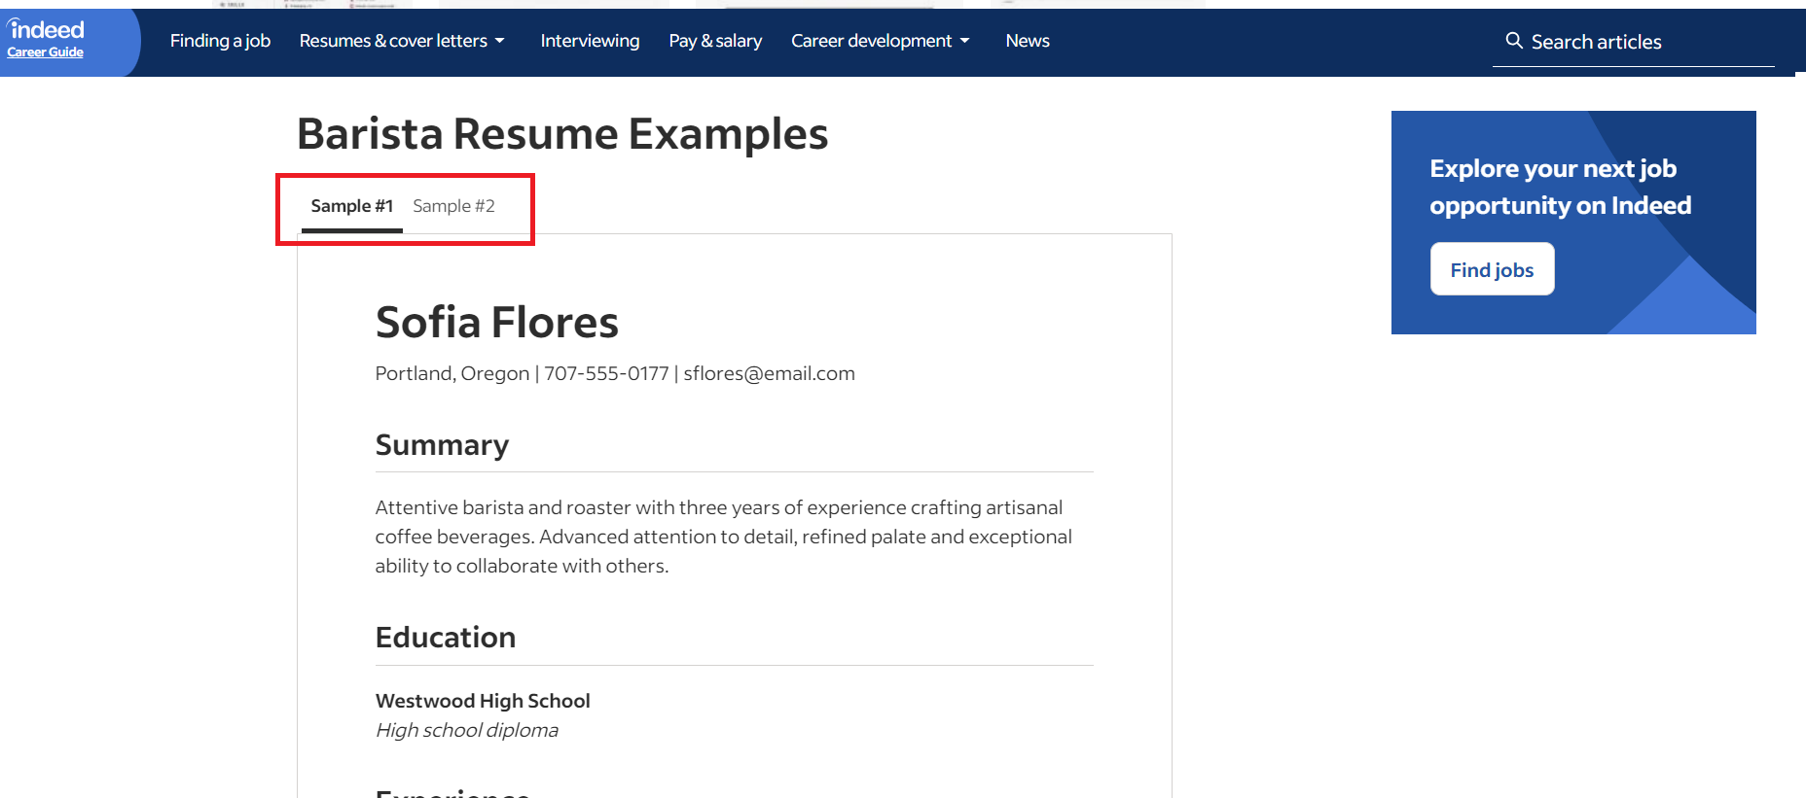Expand caret beside Resumes & cover letters
The height and width of the screenshot is (798, 1806).
500,41
